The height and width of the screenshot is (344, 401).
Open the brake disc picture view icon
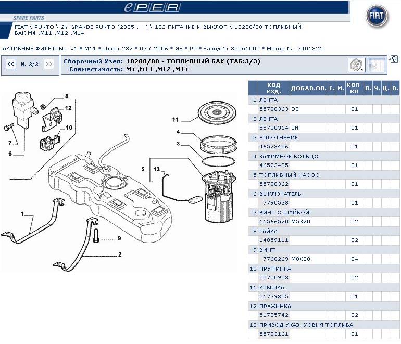click(356, 65)
